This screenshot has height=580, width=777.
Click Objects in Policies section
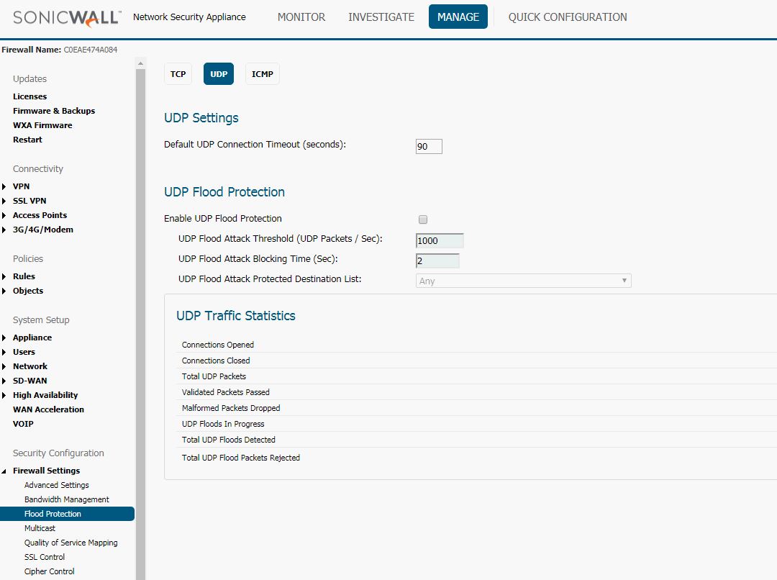(x=28, y=291)
